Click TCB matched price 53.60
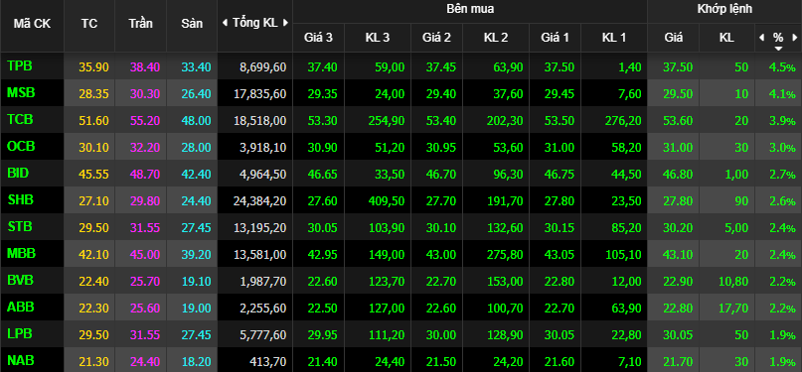802x372 pixels. point(678,120)
